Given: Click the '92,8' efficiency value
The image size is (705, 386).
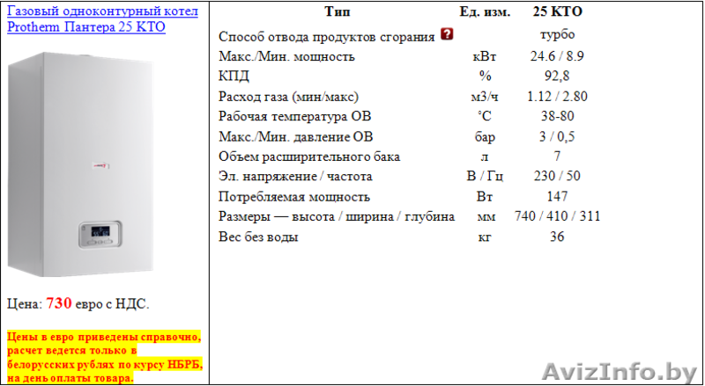Looking at the screenshot, I should pos(558,76).
